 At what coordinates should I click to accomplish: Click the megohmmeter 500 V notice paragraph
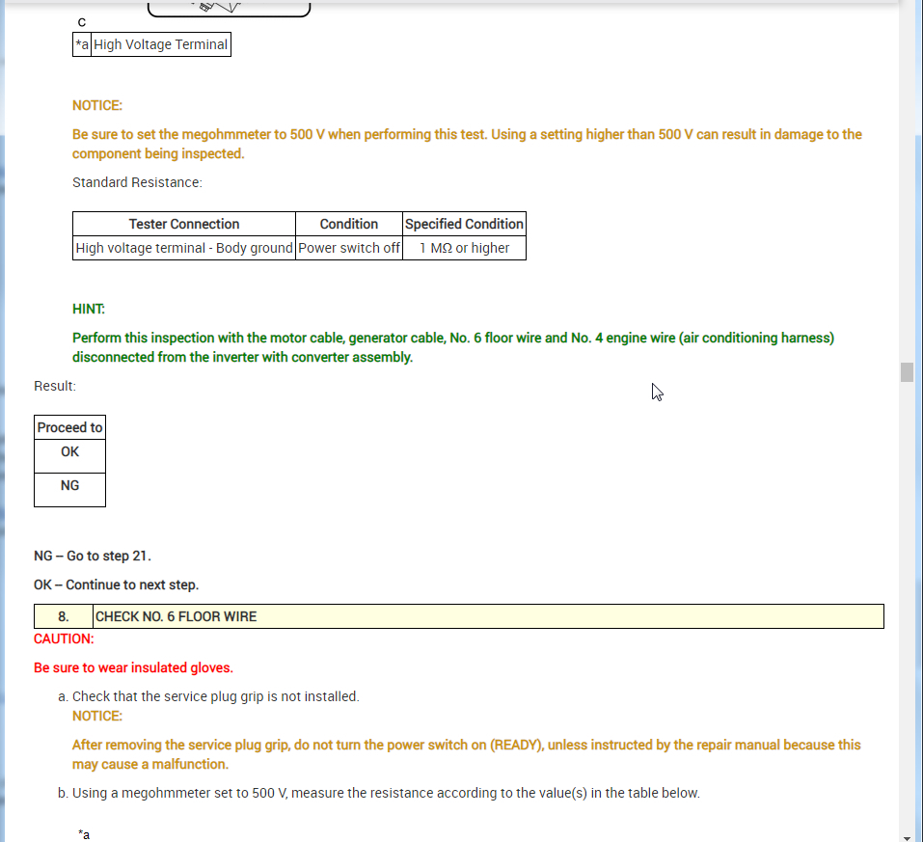tap(467, 145)
